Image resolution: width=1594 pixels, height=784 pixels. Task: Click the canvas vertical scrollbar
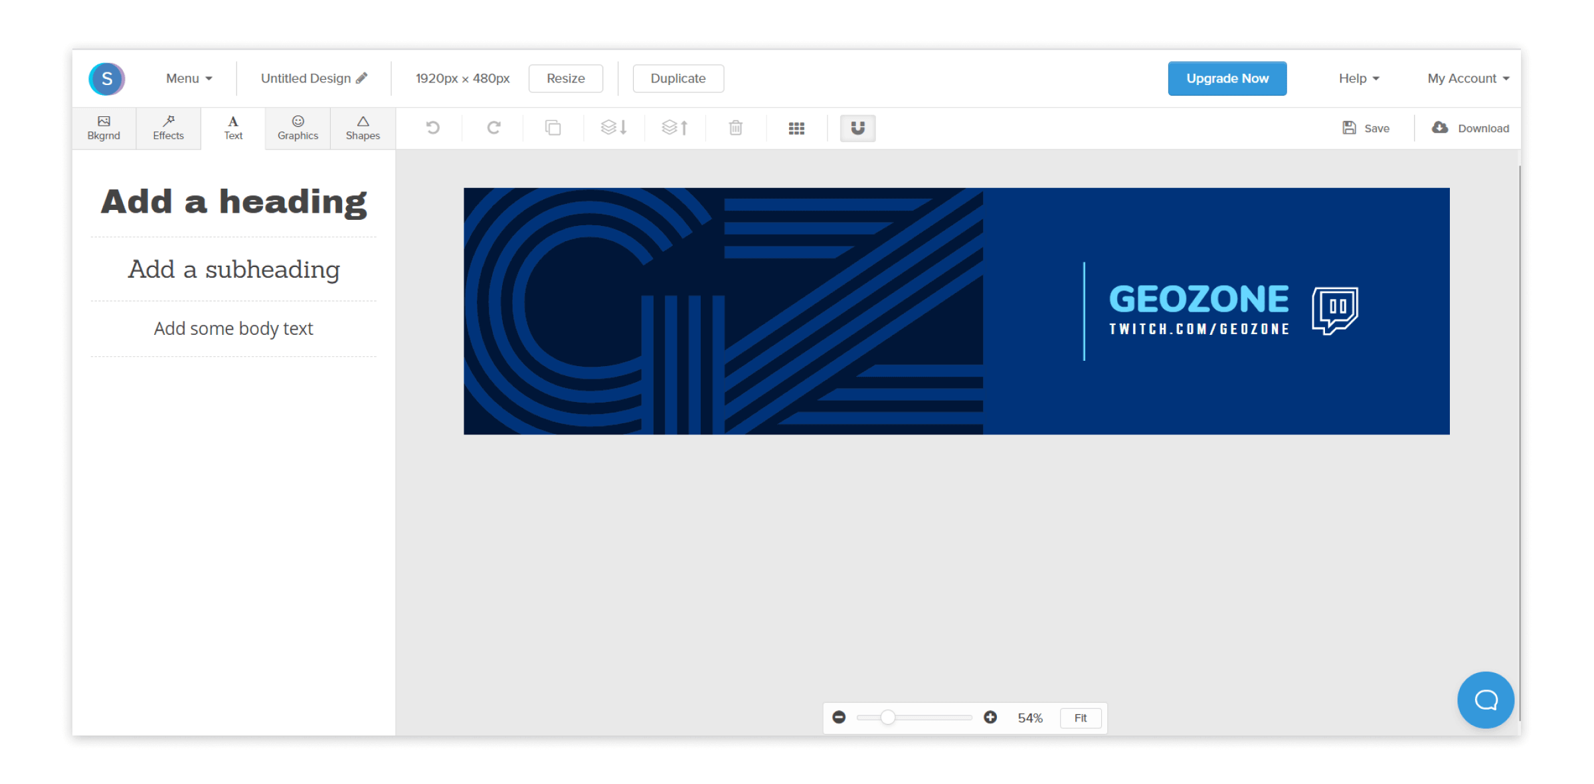pyautogui.click(x=1519, y=442)
